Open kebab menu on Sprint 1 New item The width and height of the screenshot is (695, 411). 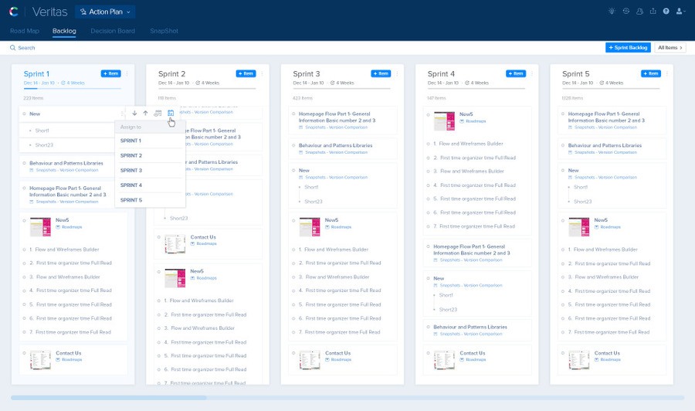122,114
